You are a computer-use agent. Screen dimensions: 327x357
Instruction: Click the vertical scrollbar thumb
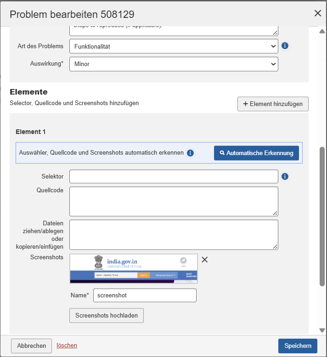pyautogui.click(x=322, y=216)
